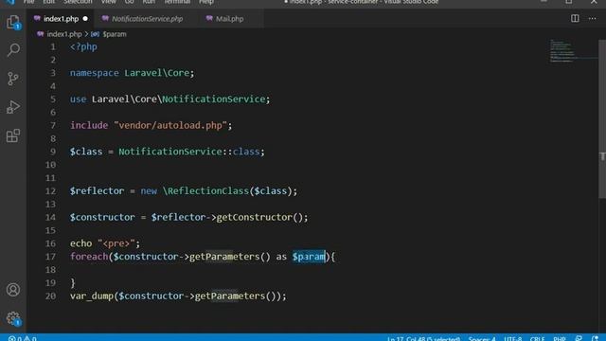The image size is (606, 341).
Task: Click the PHP file icon on the index1.php tab
Action: click(37, 19)
